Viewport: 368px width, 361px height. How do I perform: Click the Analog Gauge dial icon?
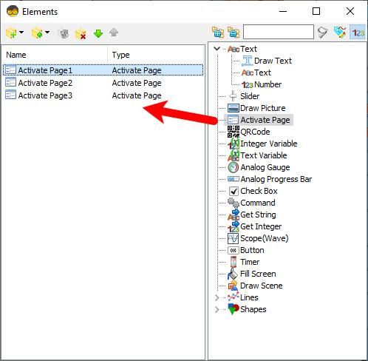click(x=233, y=167)
